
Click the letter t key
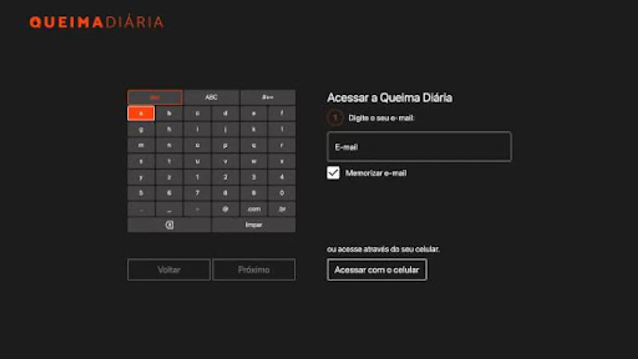point(169,161)
